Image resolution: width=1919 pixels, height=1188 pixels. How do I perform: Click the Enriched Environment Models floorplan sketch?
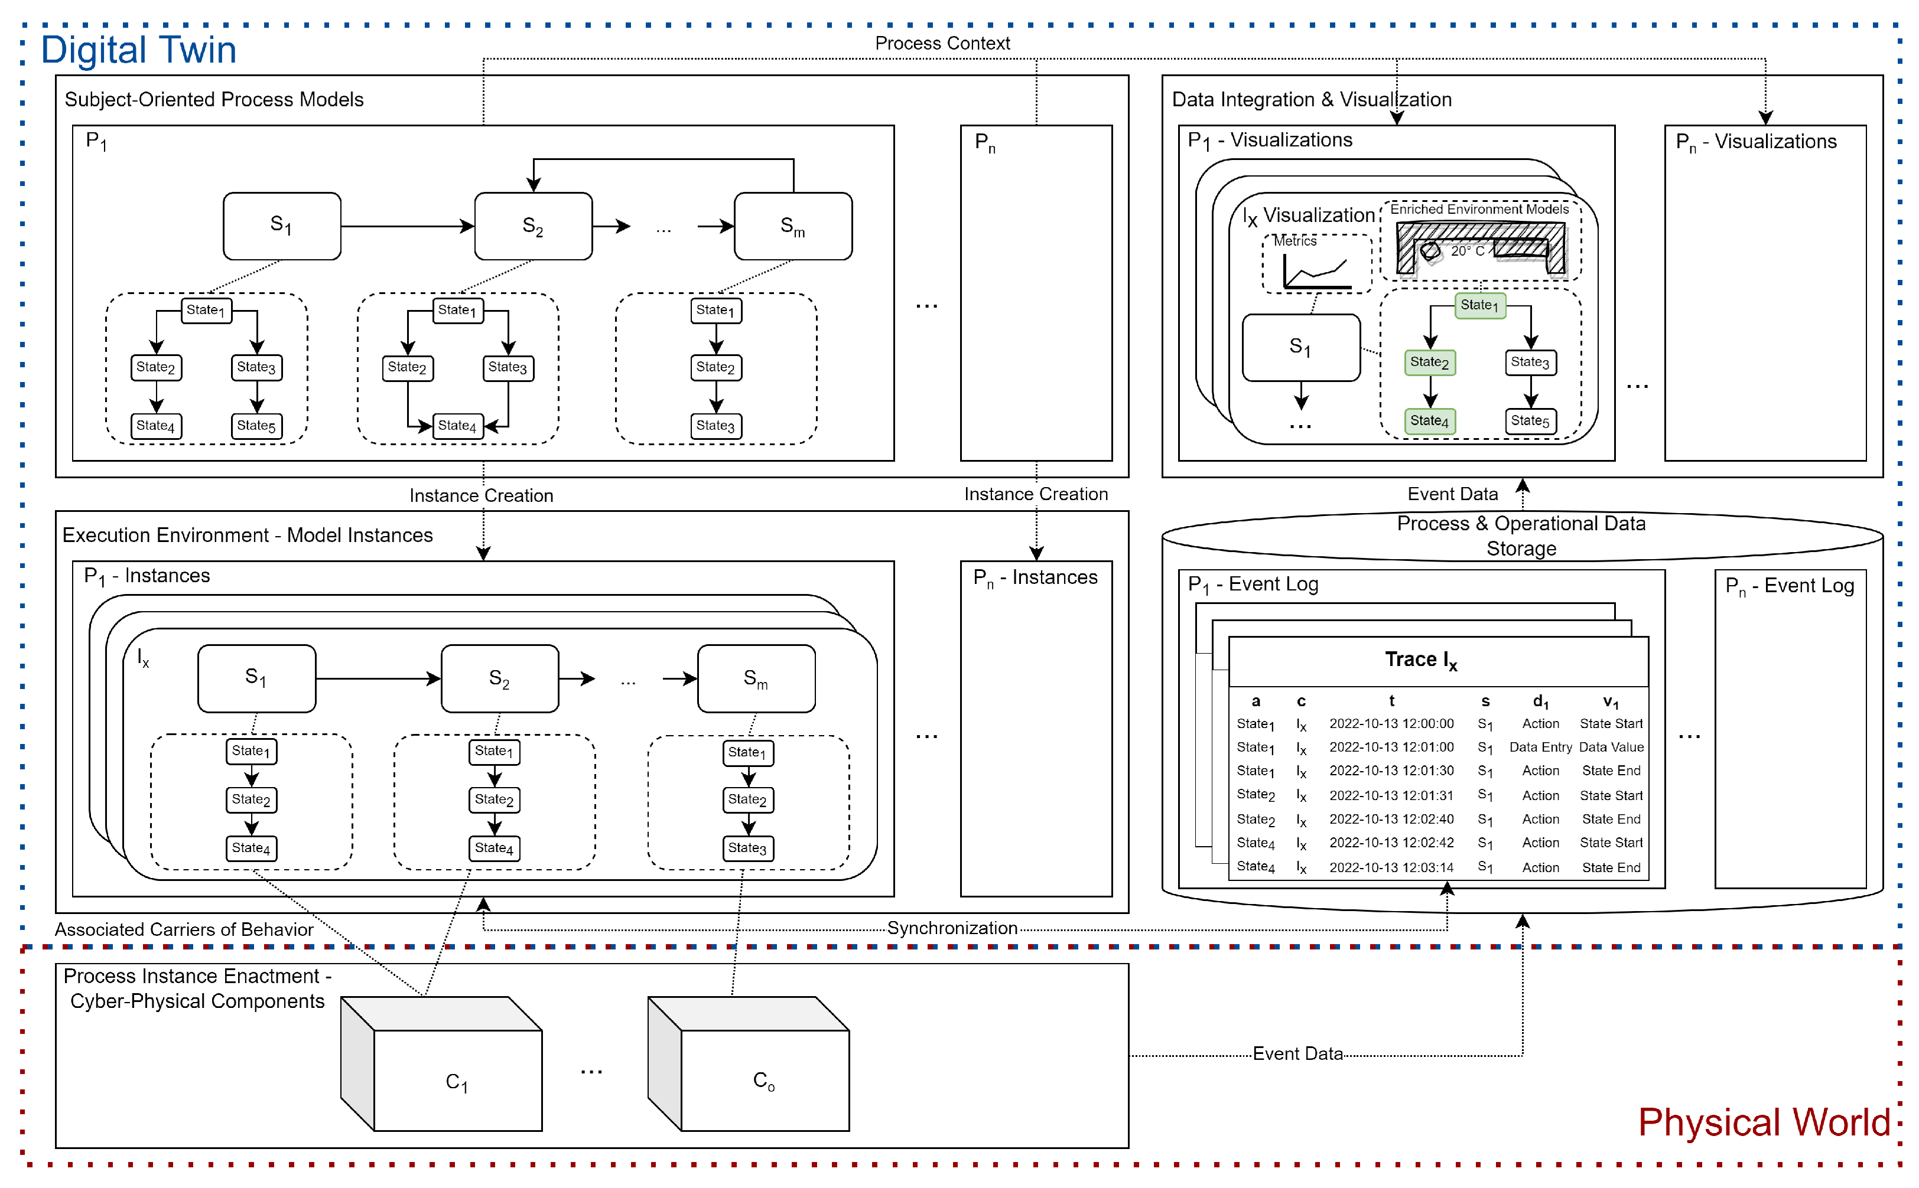click(1481, 248)
